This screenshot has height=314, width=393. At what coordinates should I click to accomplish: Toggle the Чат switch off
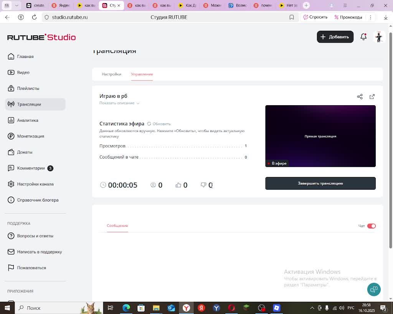[371, 226]
